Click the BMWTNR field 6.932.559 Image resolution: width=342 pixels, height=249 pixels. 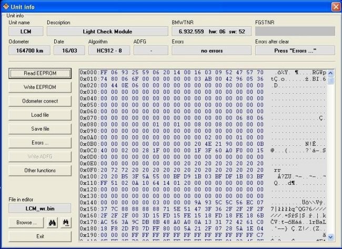pyautogui.click(x=212, y=32)
